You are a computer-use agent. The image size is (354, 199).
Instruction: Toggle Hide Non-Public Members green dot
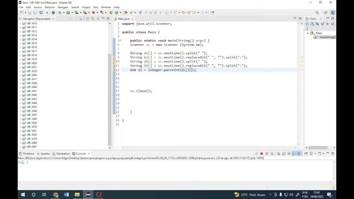point(327,24)
